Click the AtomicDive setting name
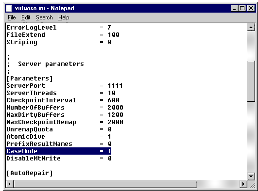The image size is (258, 191). click(26, 137)
